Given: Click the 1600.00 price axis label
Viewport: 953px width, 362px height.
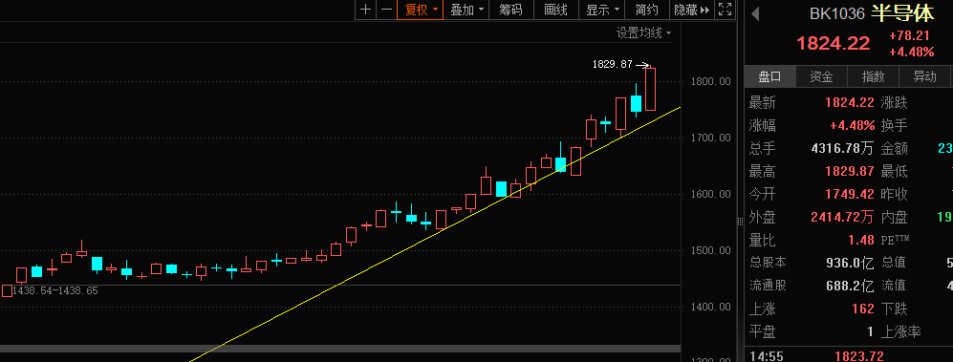Looking at the screenshot, I should [x=710, y=194].
